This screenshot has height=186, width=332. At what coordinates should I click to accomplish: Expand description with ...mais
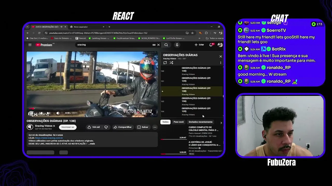click(92, 144)
